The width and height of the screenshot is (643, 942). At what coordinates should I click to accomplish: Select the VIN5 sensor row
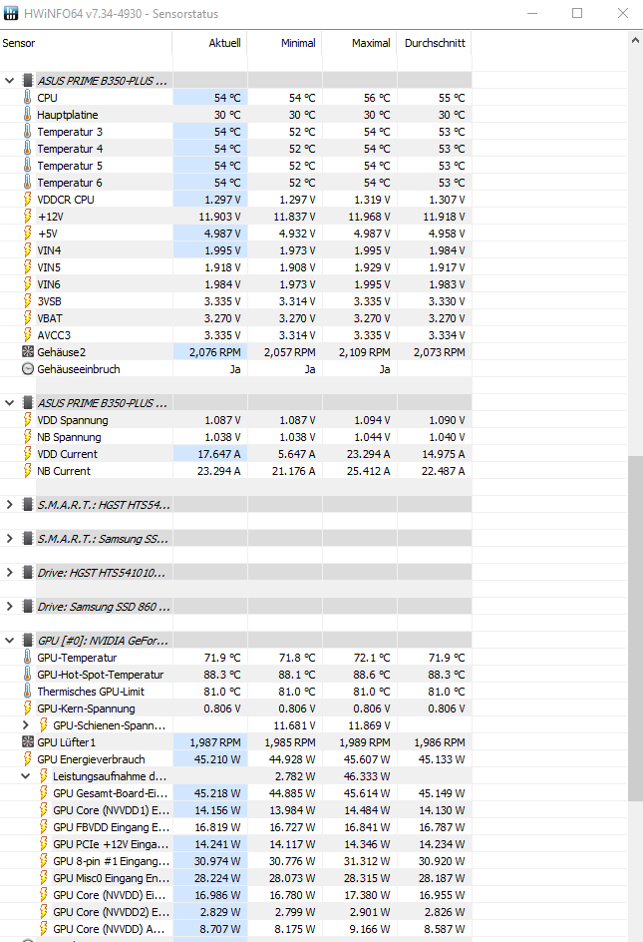click(x=235, y=266)
